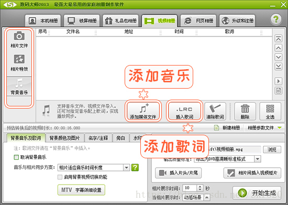Switch to 礼品包相册 tab
The height and width of the screenshot is (205, 288).
[120, 21]
